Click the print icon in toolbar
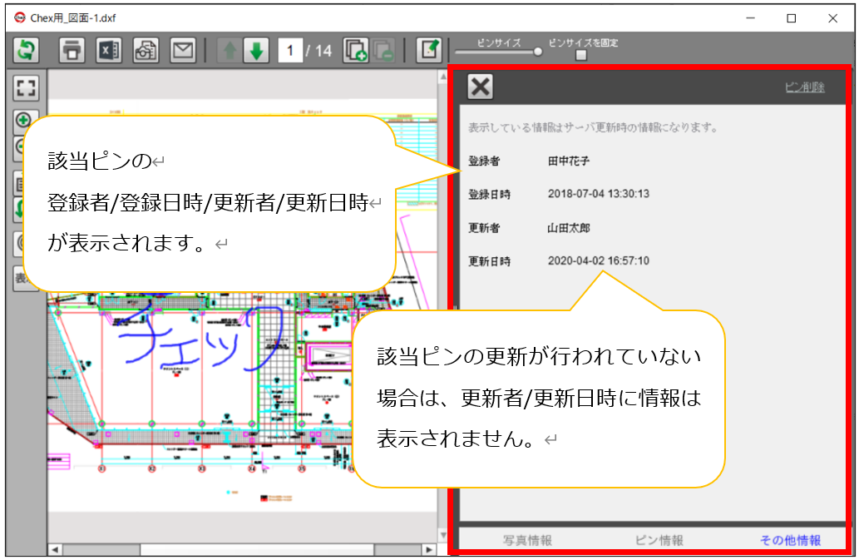859x560 pixels. (73, 50)
